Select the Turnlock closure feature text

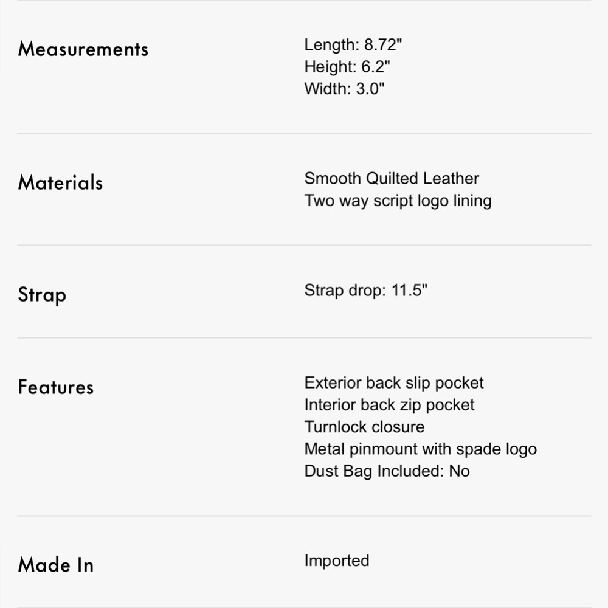(364, 427)
